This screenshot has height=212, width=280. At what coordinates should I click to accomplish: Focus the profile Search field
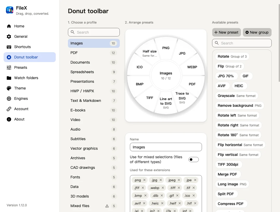94,32
